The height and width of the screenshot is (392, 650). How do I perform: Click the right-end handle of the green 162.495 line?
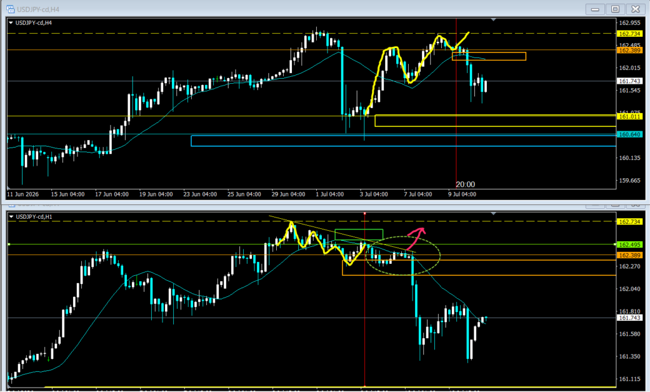pos(614,244)
